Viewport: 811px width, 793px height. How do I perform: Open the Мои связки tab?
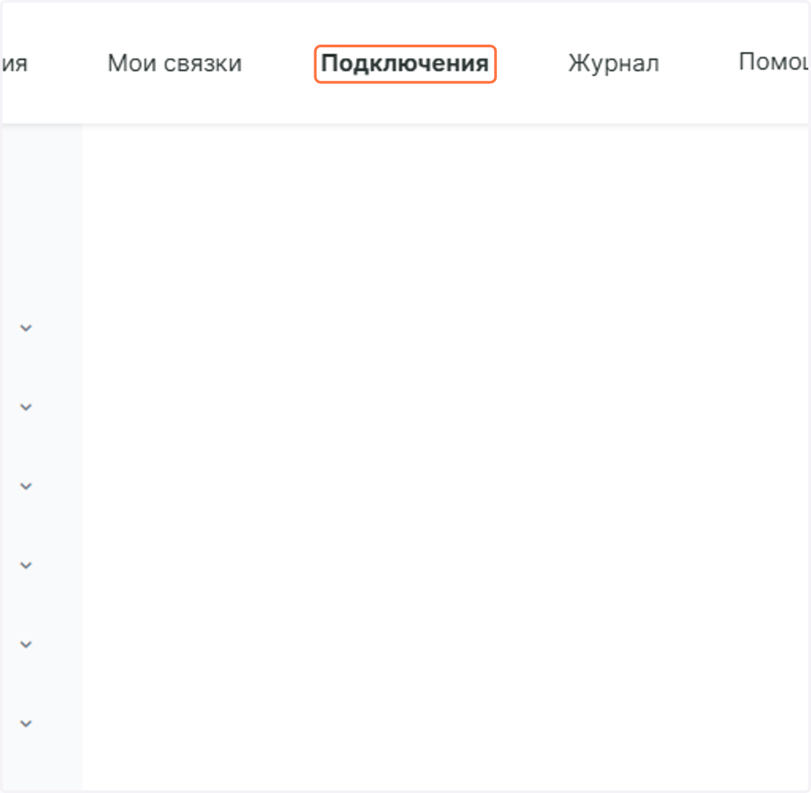(x=174, y=64)
